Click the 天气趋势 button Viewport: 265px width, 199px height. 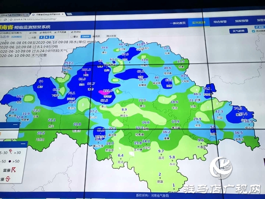239,31
